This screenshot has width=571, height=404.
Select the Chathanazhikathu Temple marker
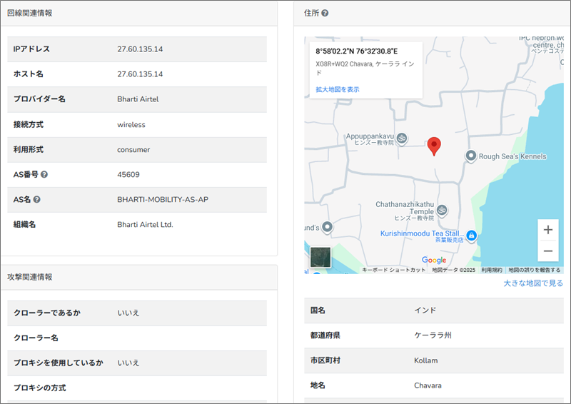(x=442, y=210)
